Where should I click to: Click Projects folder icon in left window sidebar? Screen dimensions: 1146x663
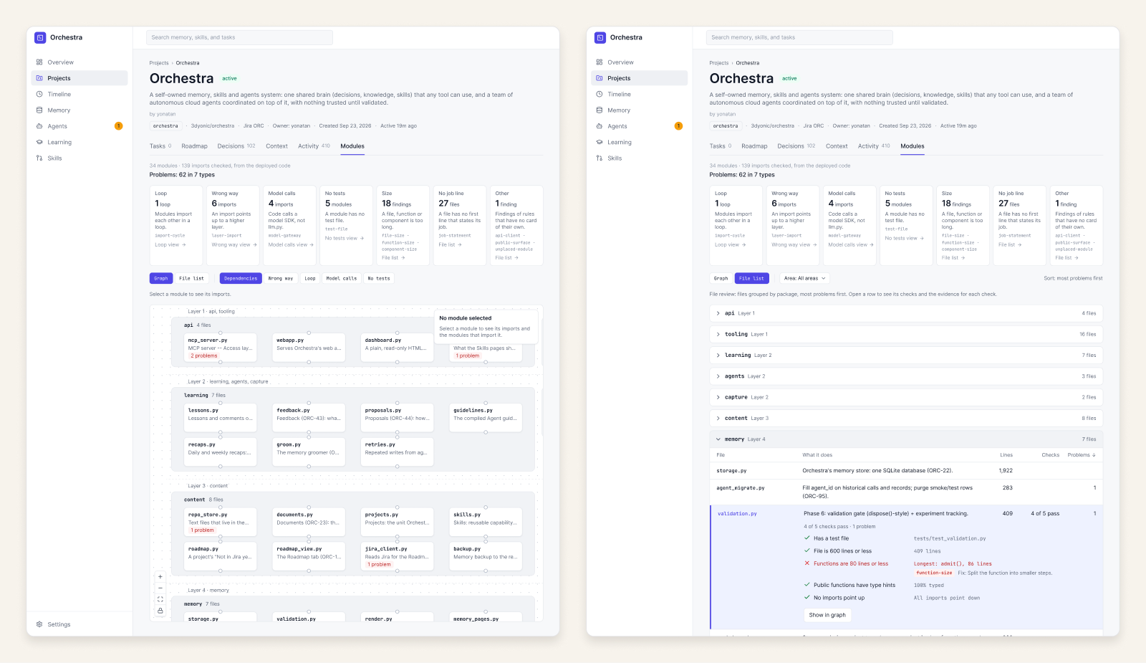39,78
